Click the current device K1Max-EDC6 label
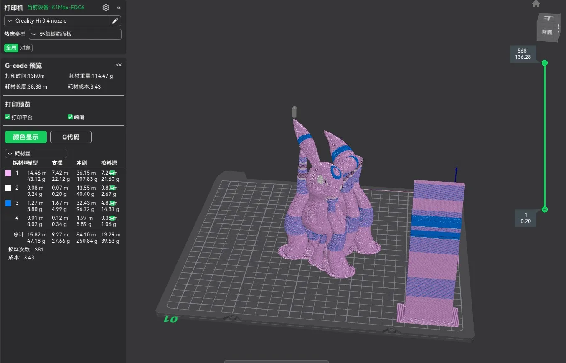 (56, 8)
